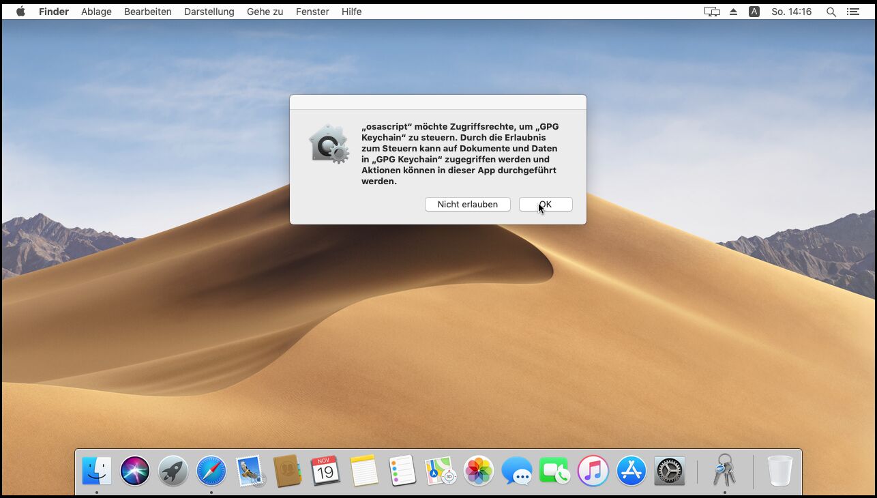Open the Darstellung menu
The image size is (877, 498).
pyautogui.click(x=209, y=12)
